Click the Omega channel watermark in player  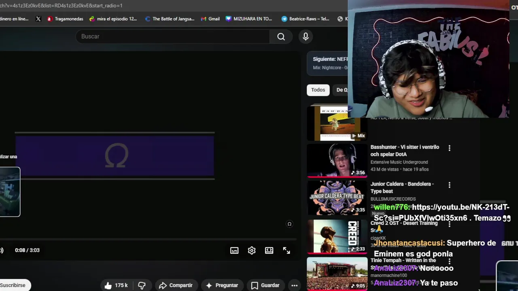pyautogui.click(x=289, y=224)
